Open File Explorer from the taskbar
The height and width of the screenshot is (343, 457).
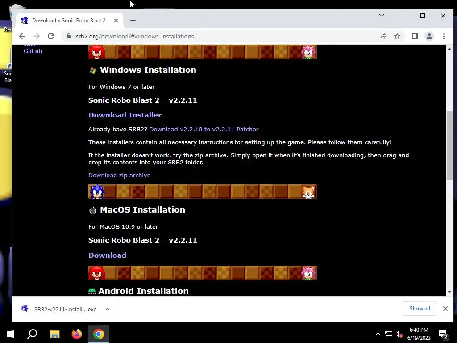[x=54, y=334]
